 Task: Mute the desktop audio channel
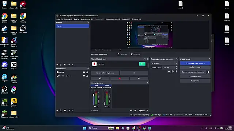click(95, 107)
